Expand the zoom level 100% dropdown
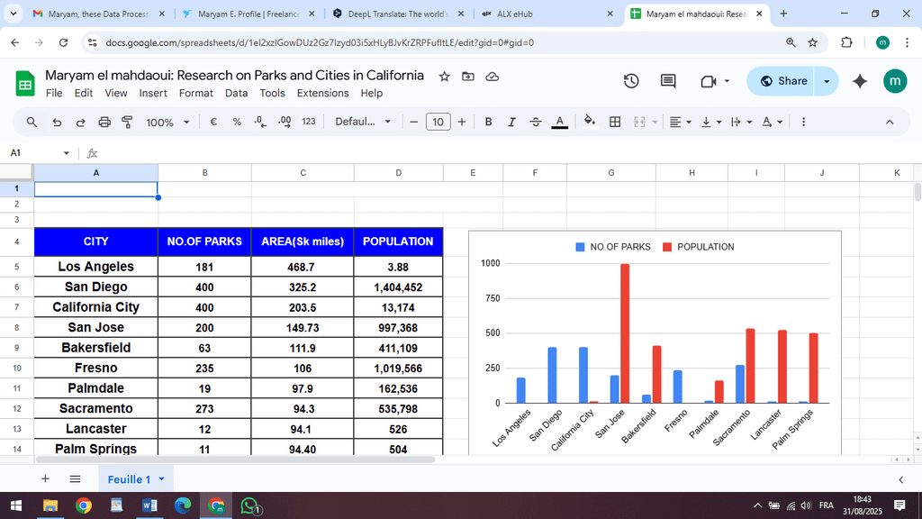The image size is (922, 519). point(167,122)
